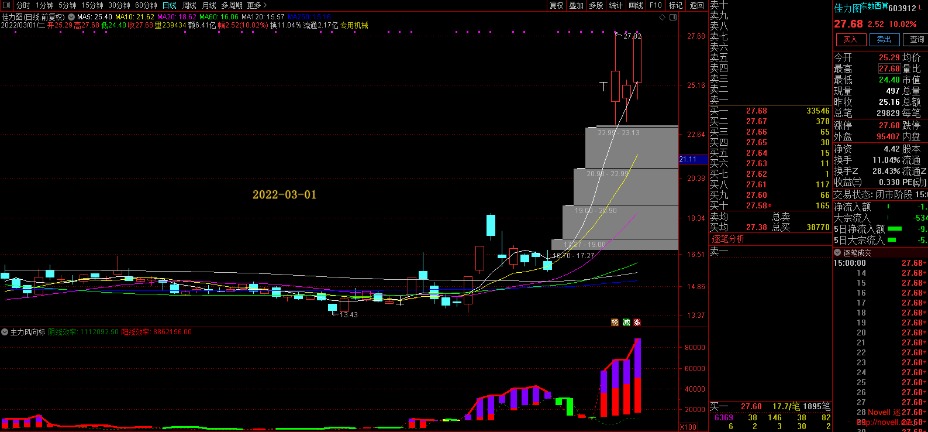Click the 专用机械 sector label
Image resolution: width=928 pixels, height=432 pixels.
[354, 25]
